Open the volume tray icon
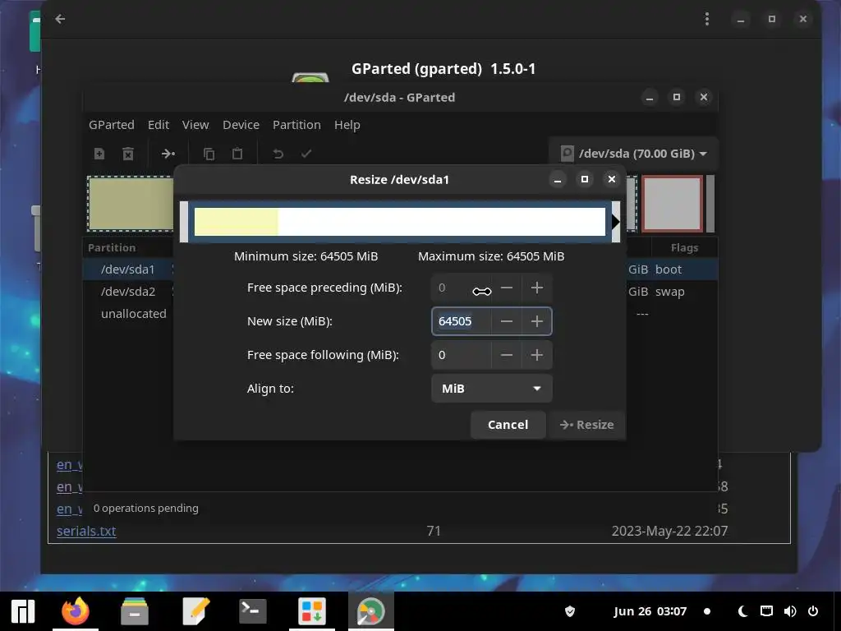This screenshot has height=631, width=841. click(x=790, y=611)
